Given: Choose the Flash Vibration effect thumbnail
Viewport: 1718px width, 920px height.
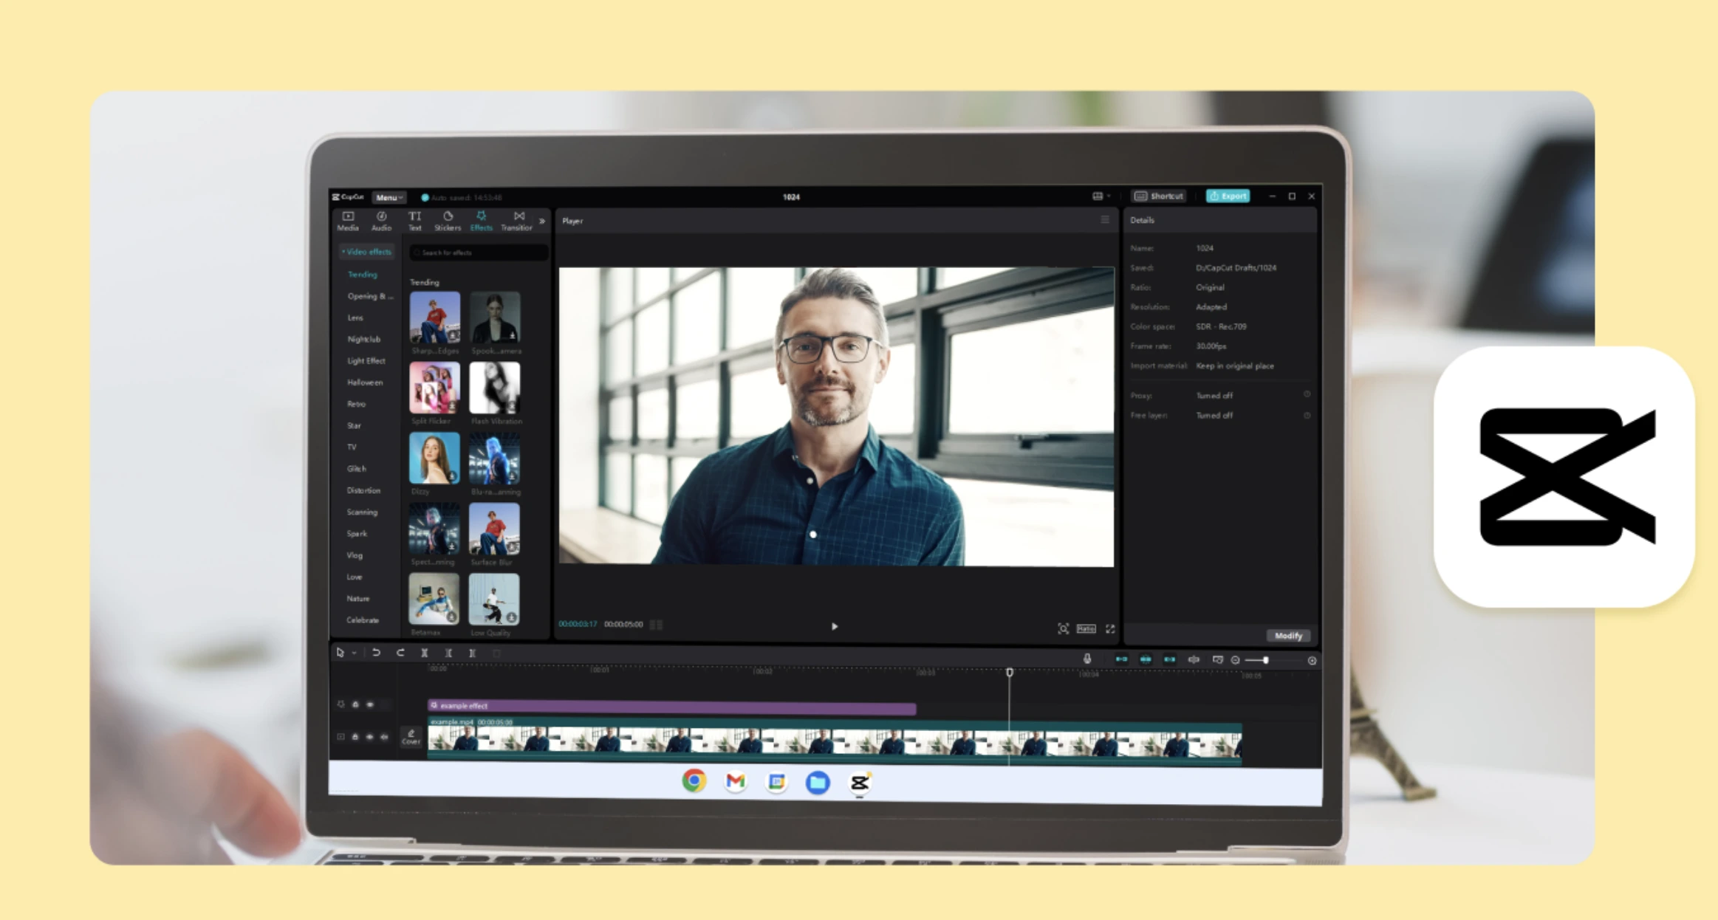Looking at the screenshot, I should pyautogui.click(x=495, y=388).
